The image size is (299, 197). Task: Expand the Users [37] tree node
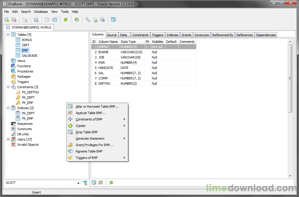coord(8,139)
